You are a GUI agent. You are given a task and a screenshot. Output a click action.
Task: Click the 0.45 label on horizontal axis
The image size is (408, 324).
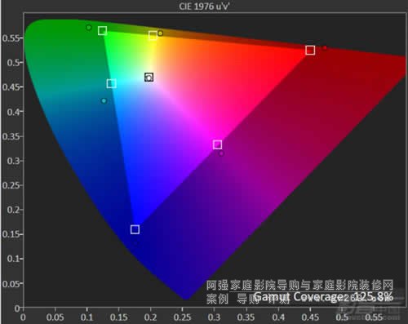pyautogui.click(x=310, y=317)
